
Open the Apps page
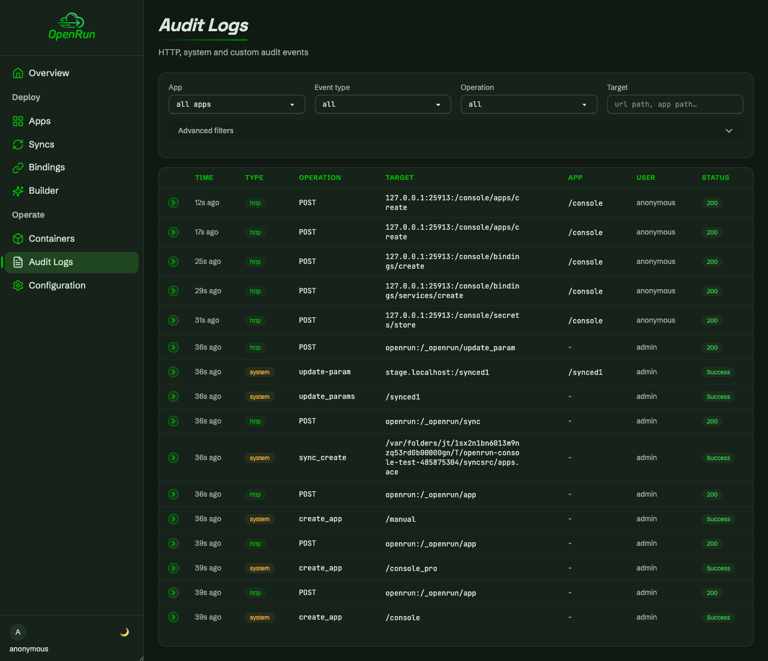pos(71,121)
